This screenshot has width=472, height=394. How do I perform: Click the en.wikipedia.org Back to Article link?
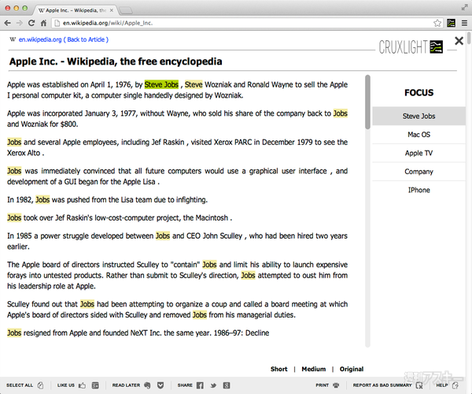tap(64, 39)
